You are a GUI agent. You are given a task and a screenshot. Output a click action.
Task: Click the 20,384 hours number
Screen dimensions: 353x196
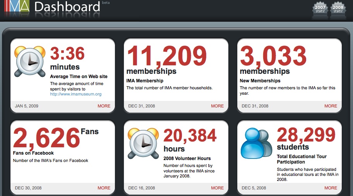coord(190,136)
